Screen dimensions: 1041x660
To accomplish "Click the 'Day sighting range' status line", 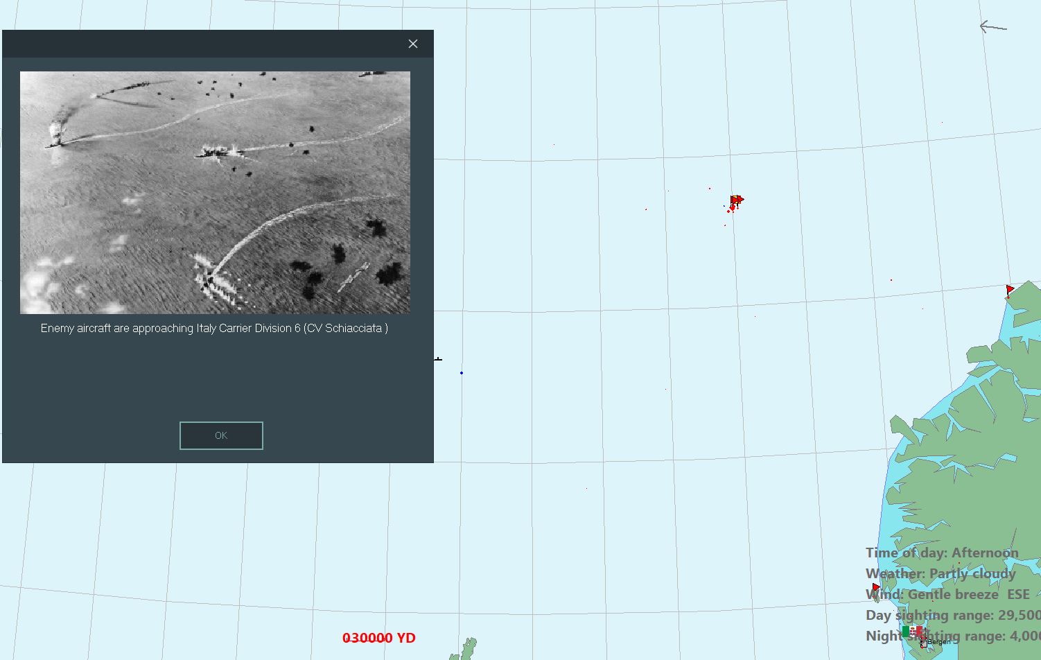I will point(953,615).
